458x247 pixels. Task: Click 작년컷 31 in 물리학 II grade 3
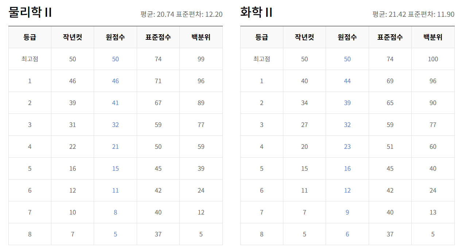[x=73, y=125]
